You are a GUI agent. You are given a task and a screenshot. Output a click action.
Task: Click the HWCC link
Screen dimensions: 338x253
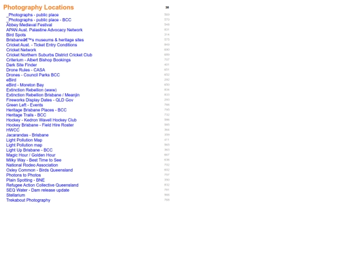click(13, 130)
